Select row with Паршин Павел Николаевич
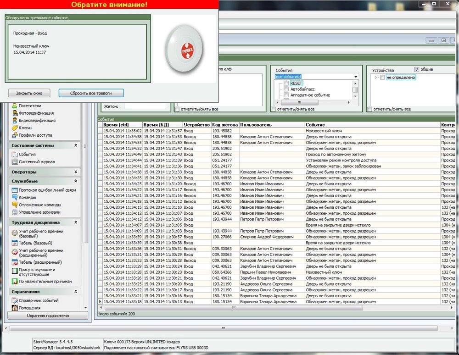 pyautogui.click(x=276, y=272)
